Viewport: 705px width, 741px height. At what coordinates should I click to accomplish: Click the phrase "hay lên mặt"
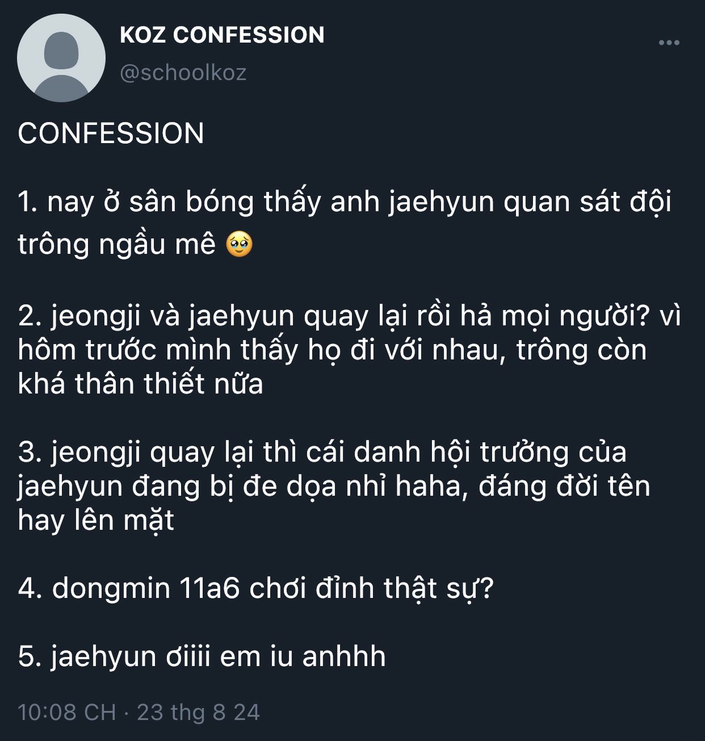pyautogui.click(x=96, y=521)
